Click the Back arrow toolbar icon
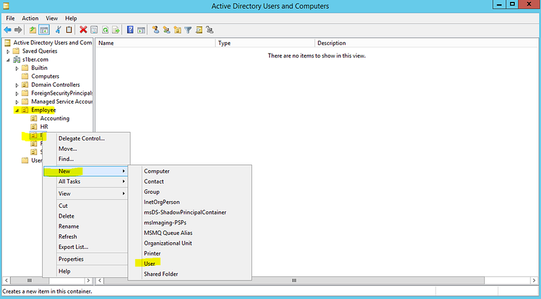 point(7,30)
